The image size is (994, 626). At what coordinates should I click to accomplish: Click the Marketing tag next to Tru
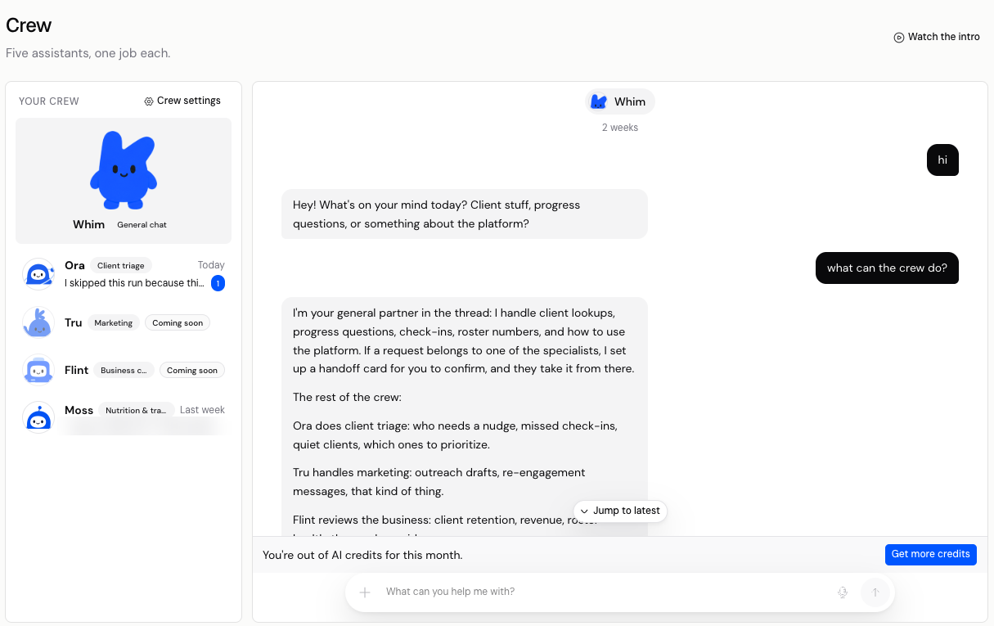[114, 323]
